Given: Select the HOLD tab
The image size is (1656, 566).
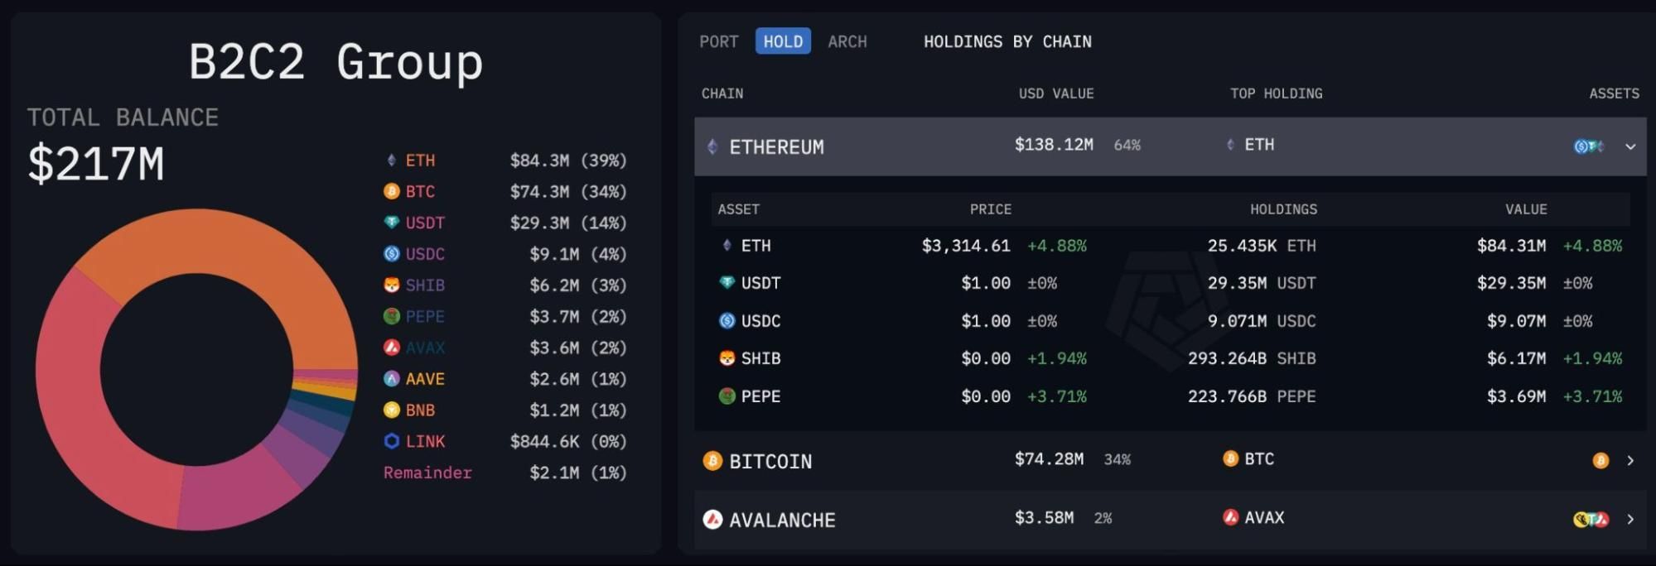Looking at the screenshot, I should (x=783, y=41).
